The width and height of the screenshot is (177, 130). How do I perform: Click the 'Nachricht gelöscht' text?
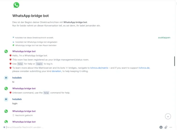tap(24, 116)
